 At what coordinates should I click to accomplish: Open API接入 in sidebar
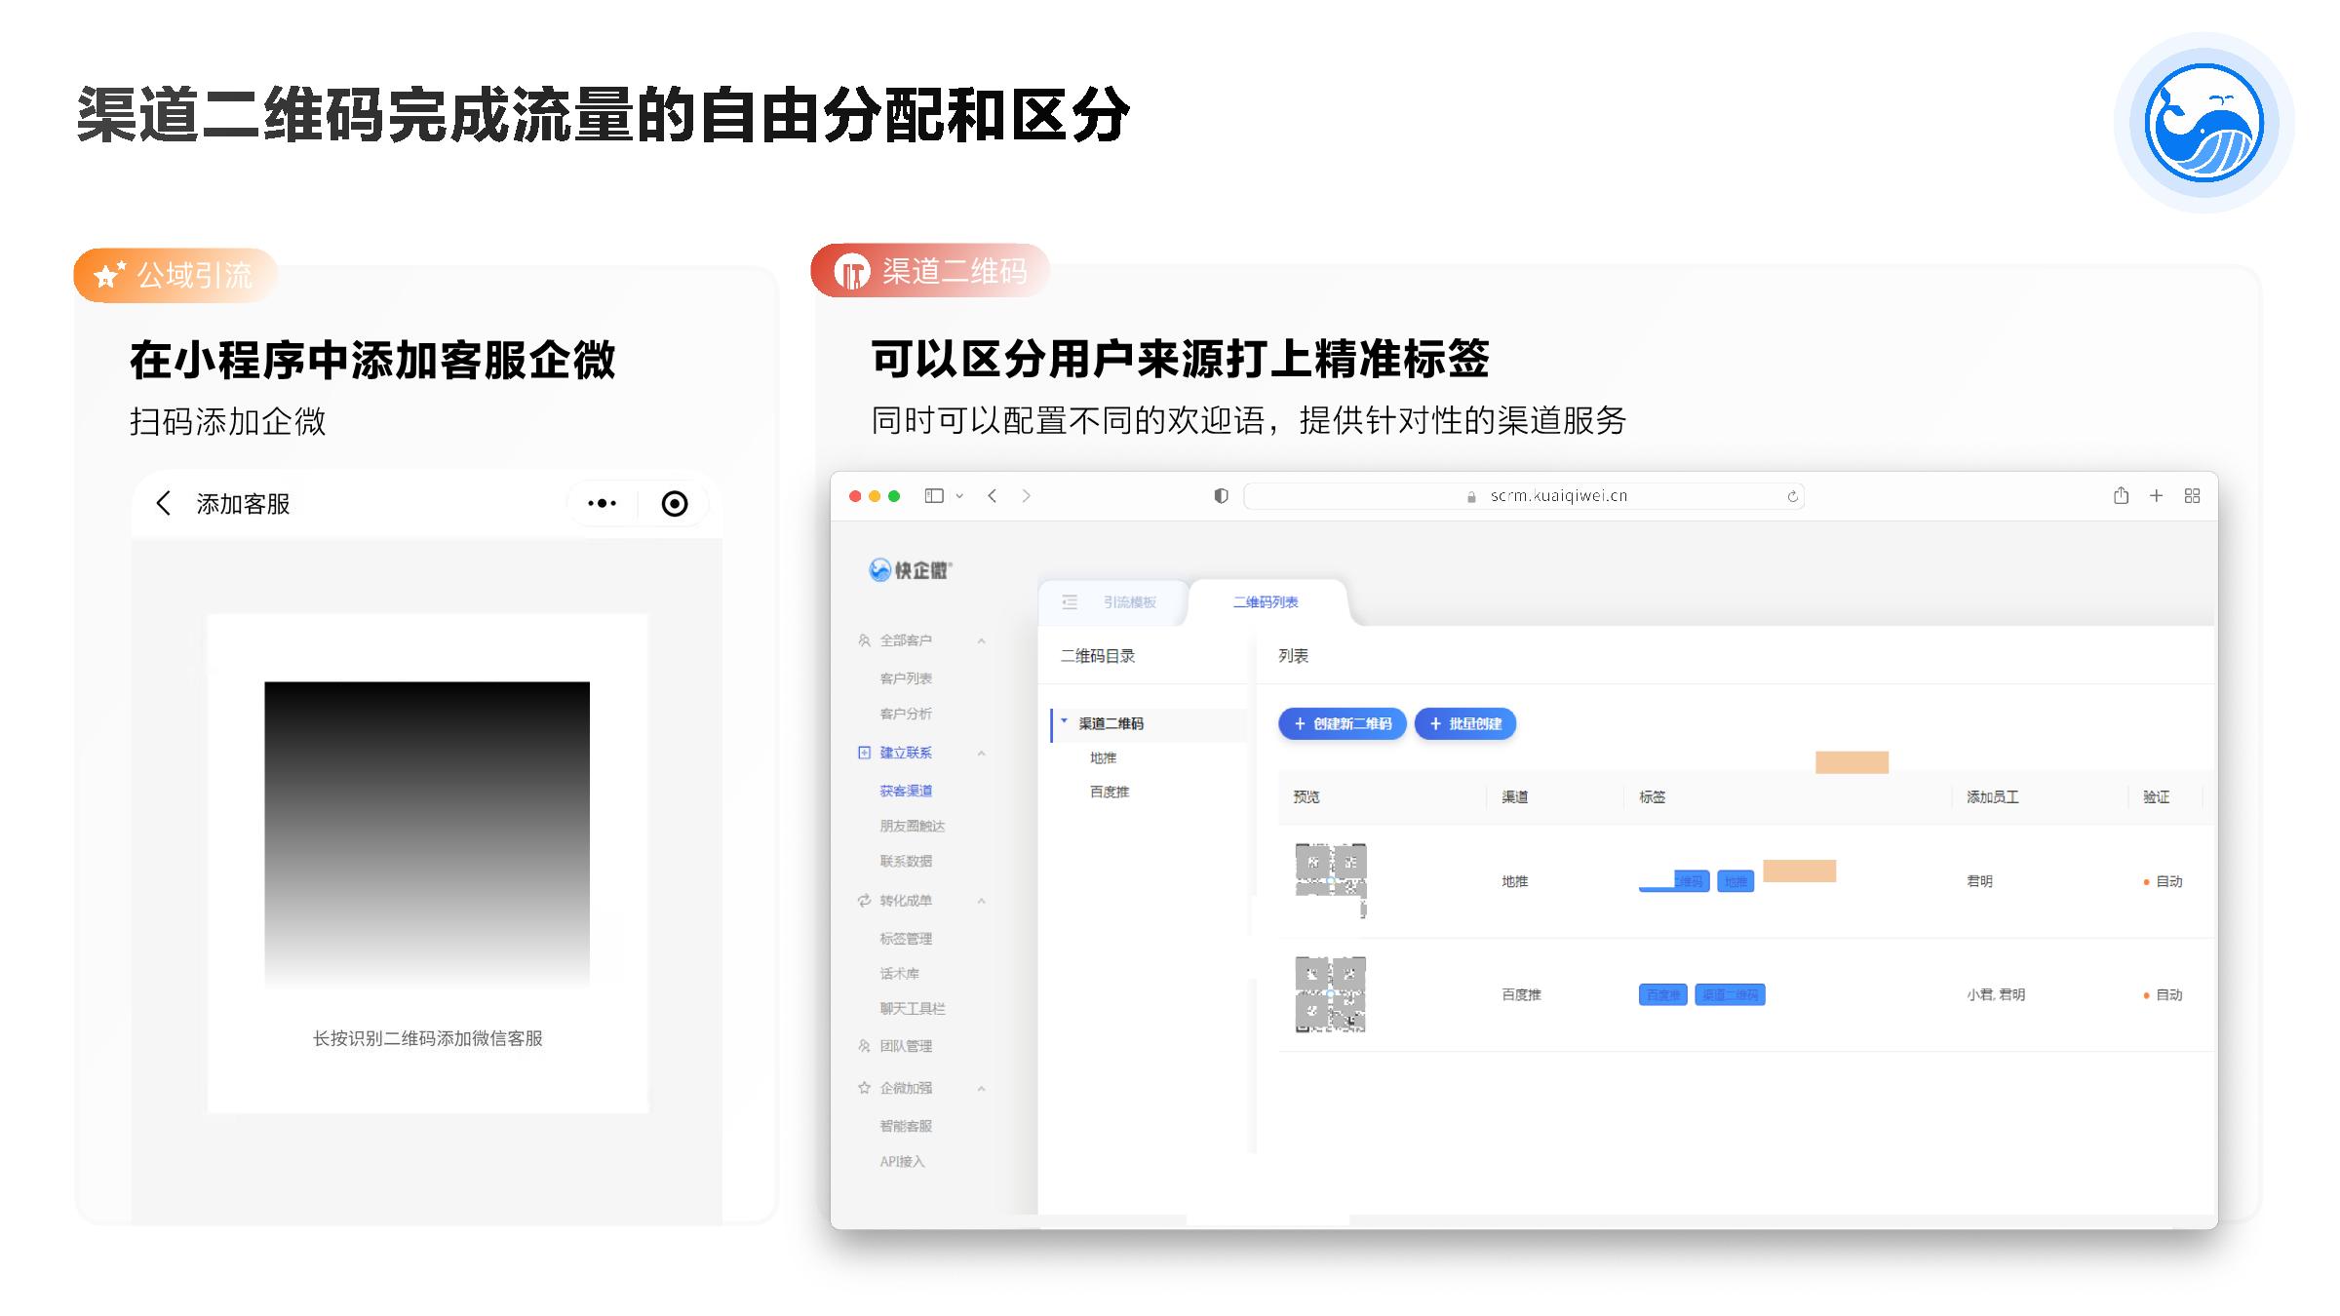[902, 1162]
